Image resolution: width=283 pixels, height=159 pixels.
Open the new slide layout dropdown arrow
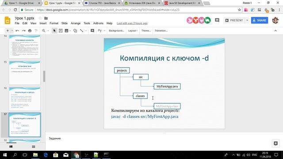(x=12, y=31)
